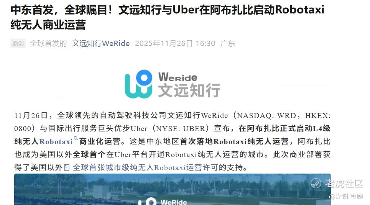Click the document icon before 全球首张 link
370x205 pixels.
[x=67, y=167]
